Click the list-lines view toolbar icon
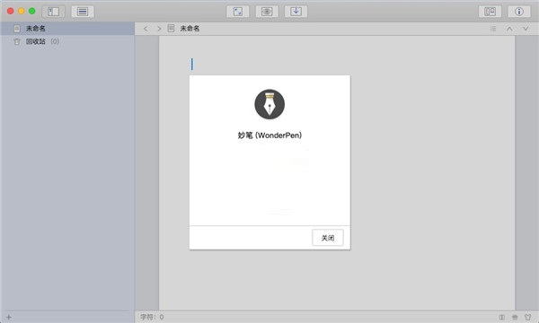Image resolution: width=539 pixels, height=323 pixels. (83, 12)
